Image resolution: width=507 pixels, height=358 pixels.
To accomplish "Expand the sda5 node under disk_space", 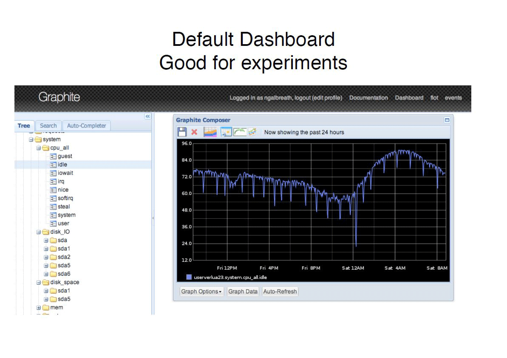I will [x=46, y=299].
